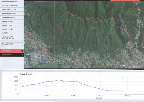Delete track with Elimina traccia button

pyautogui.click(x=12, y=55)
